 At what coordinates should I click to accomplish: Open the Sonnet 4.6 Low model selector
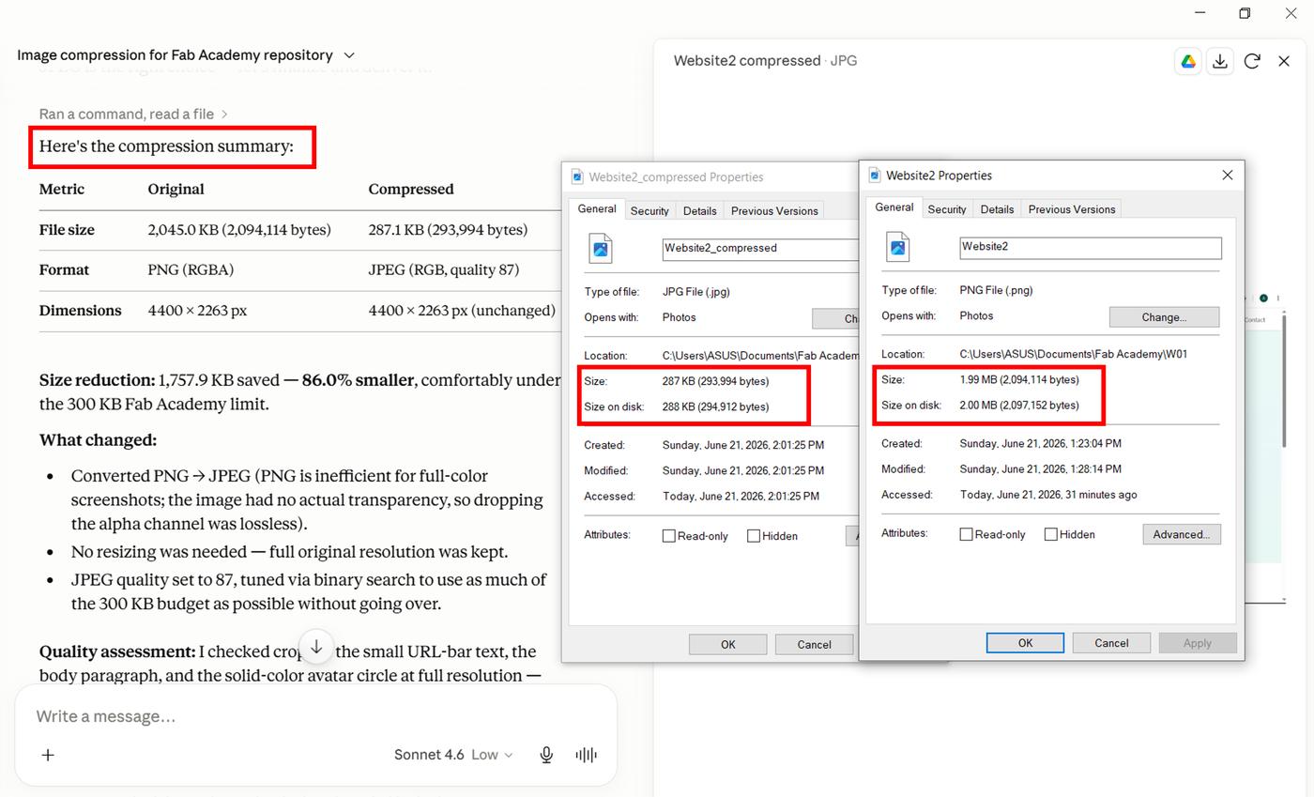tap(453, 755)
